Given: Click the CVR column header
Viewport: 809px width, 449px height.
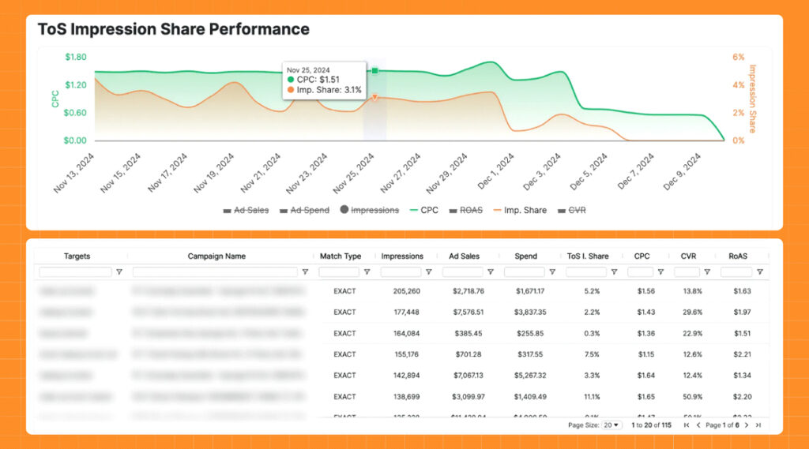Looking at the screenshot, I should (688, 256).
